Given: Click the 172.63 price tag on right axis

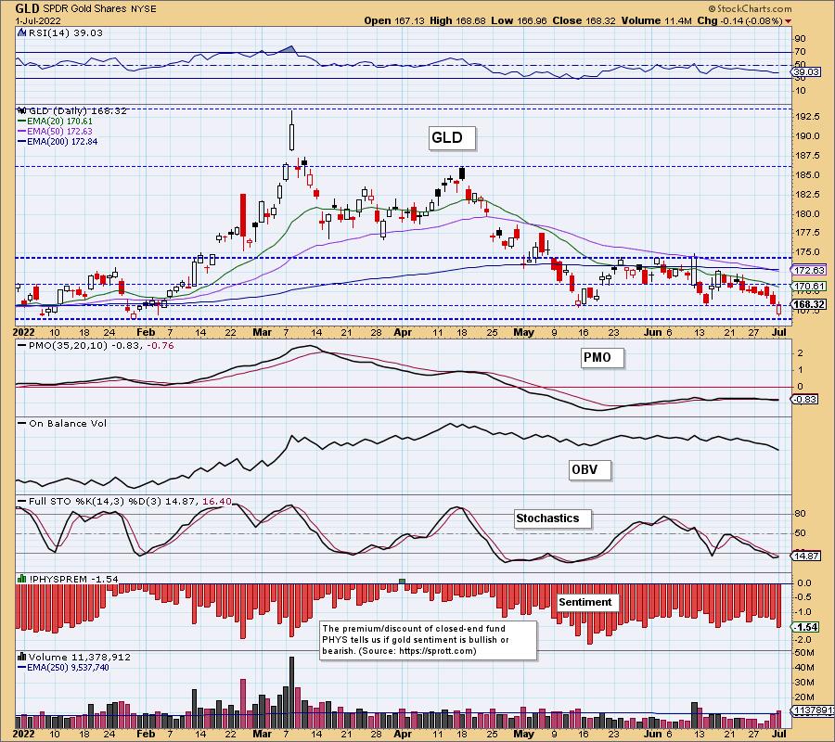Looking at the screenshot, I should [x=808, y=271].
